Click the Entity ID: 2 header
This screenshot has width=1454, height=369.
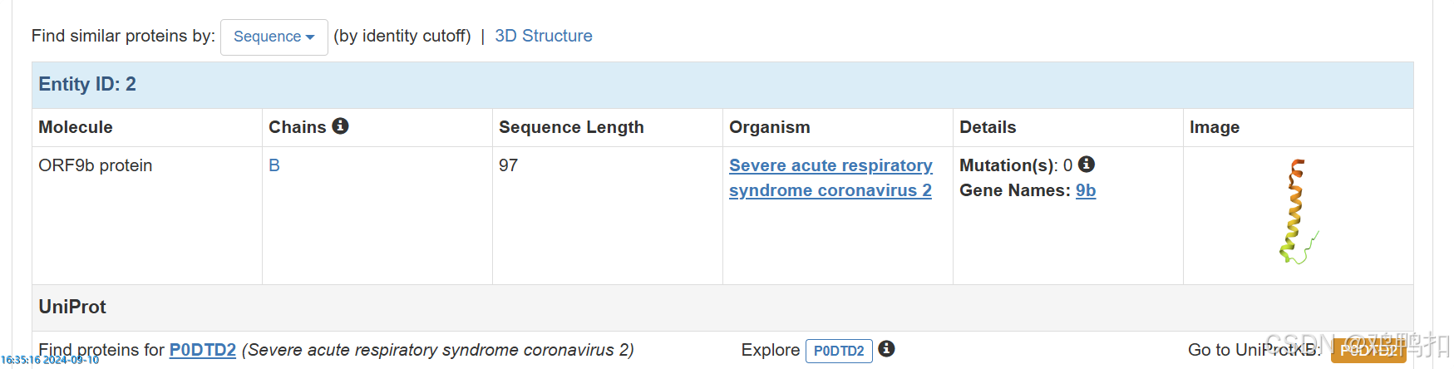pos(87,84)
